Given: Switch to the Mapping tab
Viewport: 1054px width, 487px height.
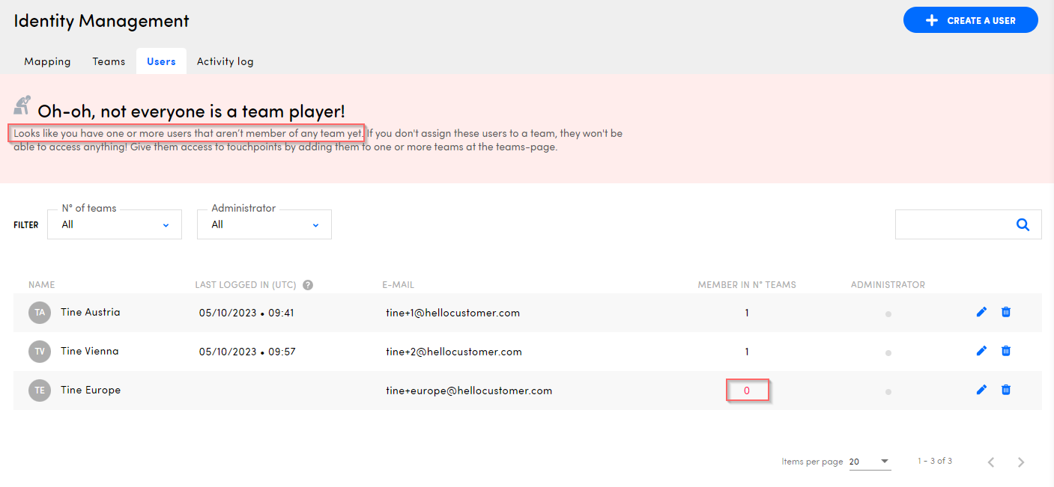Looking at the screenshot, I should pos(47,61).
